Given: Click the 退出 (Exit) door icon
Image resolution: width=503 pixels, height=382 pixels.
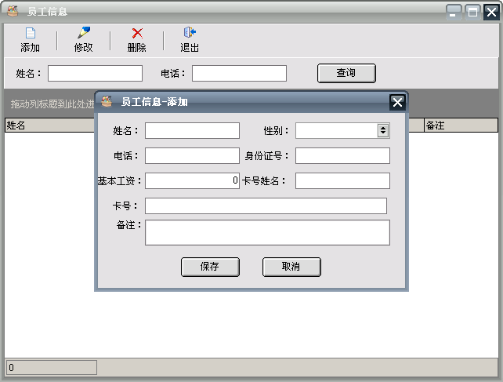Looking at the screenshot, I should click(x=190, y=32).
